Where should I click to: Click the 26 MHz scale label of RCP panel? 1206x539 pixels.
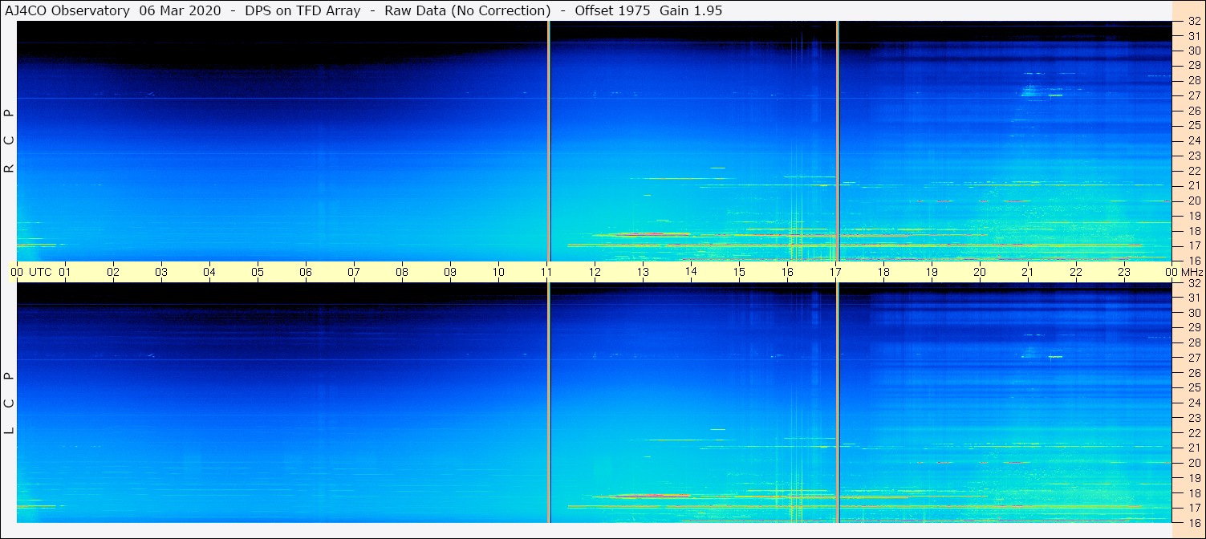(1194, 111)
